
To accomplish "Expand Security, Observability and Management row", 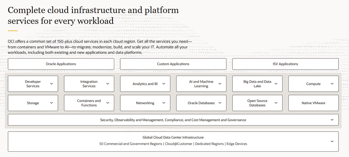I will coord(332,120).
